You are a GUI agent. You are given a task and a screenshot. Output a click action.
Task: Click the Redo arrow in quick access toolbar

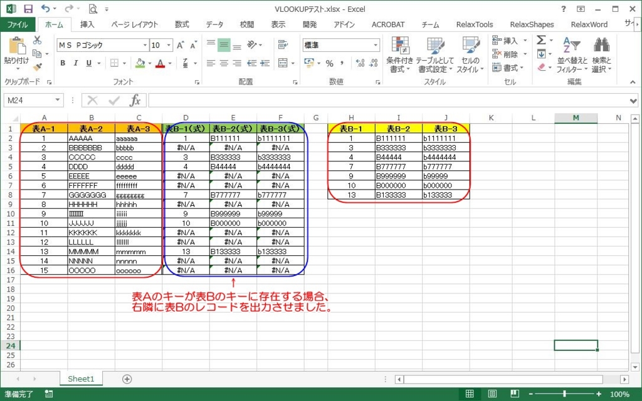68,9
